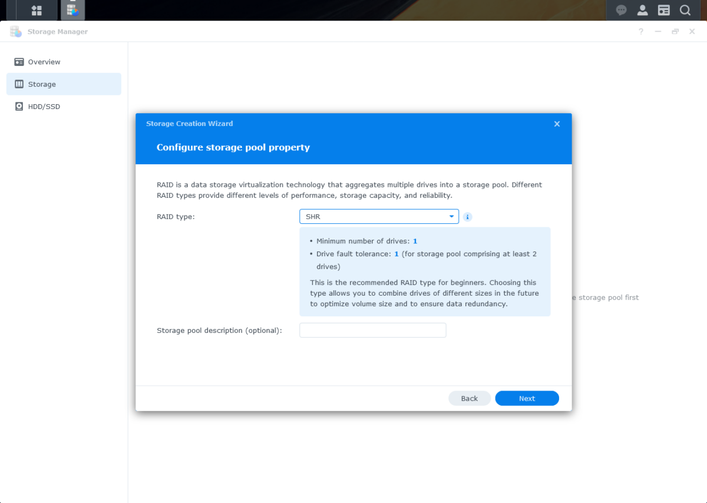Select the Storage sidebar entry
Viewport: 707px width, 503px height.
pos(42,84)
